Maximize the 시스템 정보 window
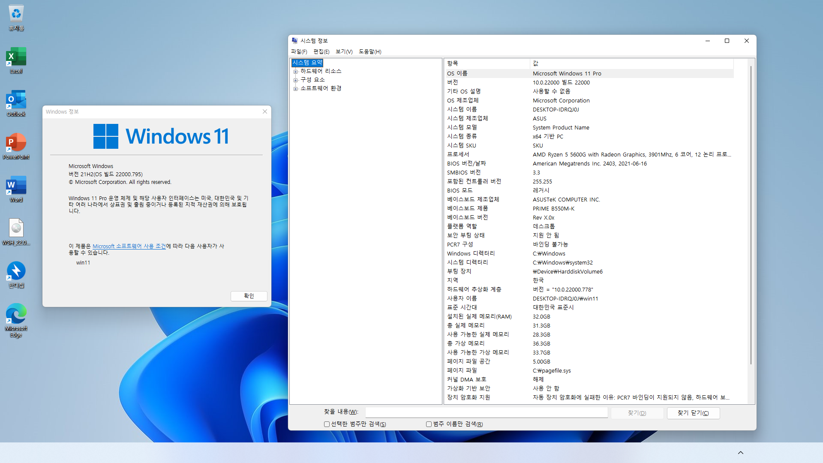The height and width of the screenshot is (463, 823). [727, 41]
